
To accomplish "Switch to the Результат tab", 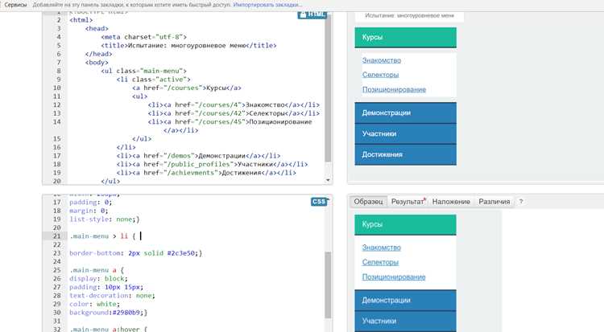I will (x=408, y=202).
